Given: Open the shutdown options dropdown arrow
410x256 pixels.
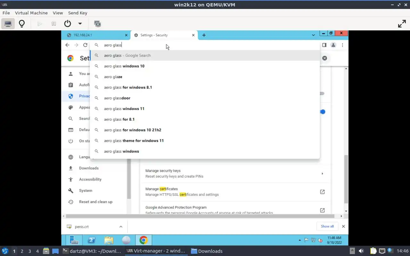Looking at the screenshot, I should click(x=80, y=24).
